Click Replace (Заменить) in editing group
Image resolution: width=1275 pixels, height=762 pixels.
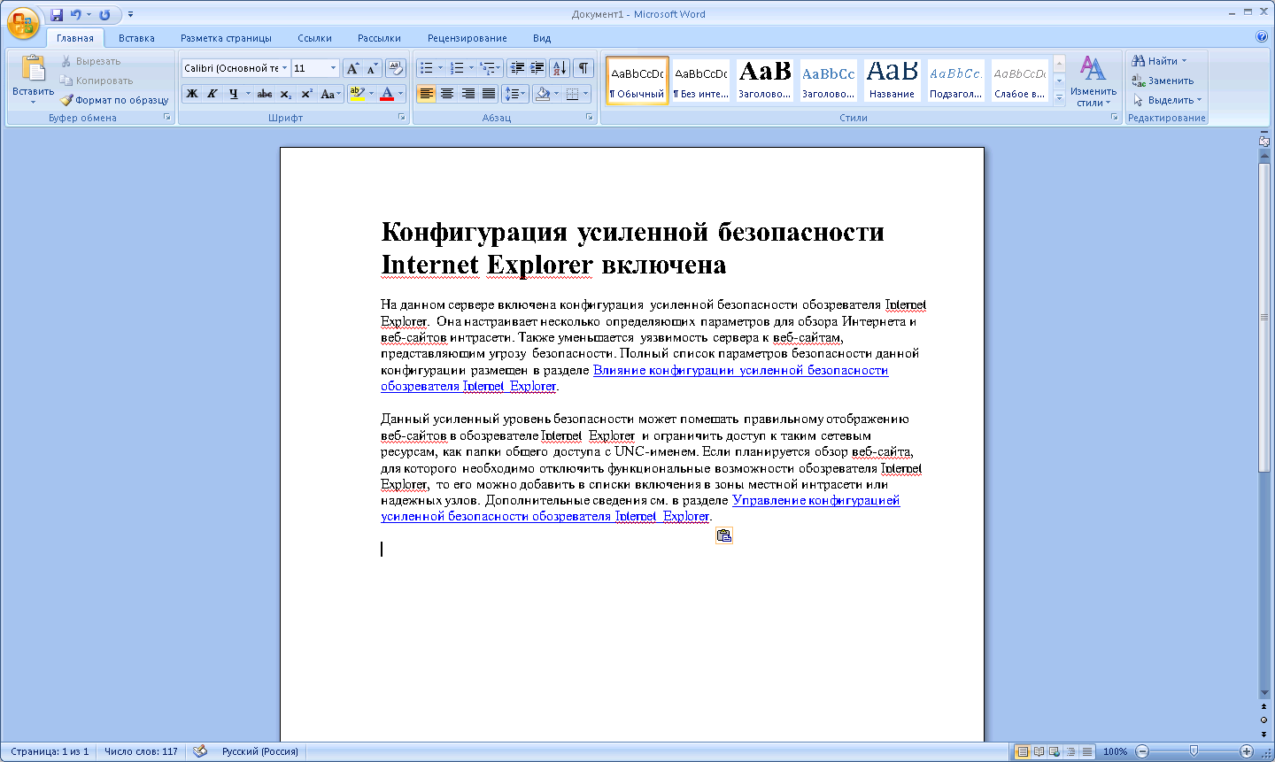(1163, 81)
